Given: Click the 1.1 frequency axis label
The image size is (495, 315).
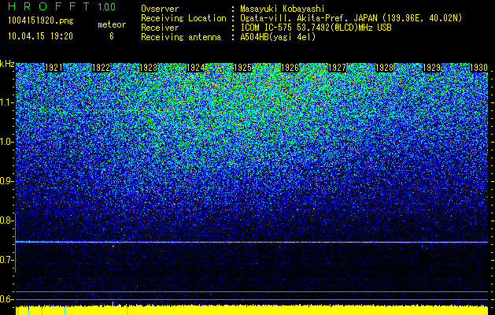Looking at the screenshot, I should [6, 102].
